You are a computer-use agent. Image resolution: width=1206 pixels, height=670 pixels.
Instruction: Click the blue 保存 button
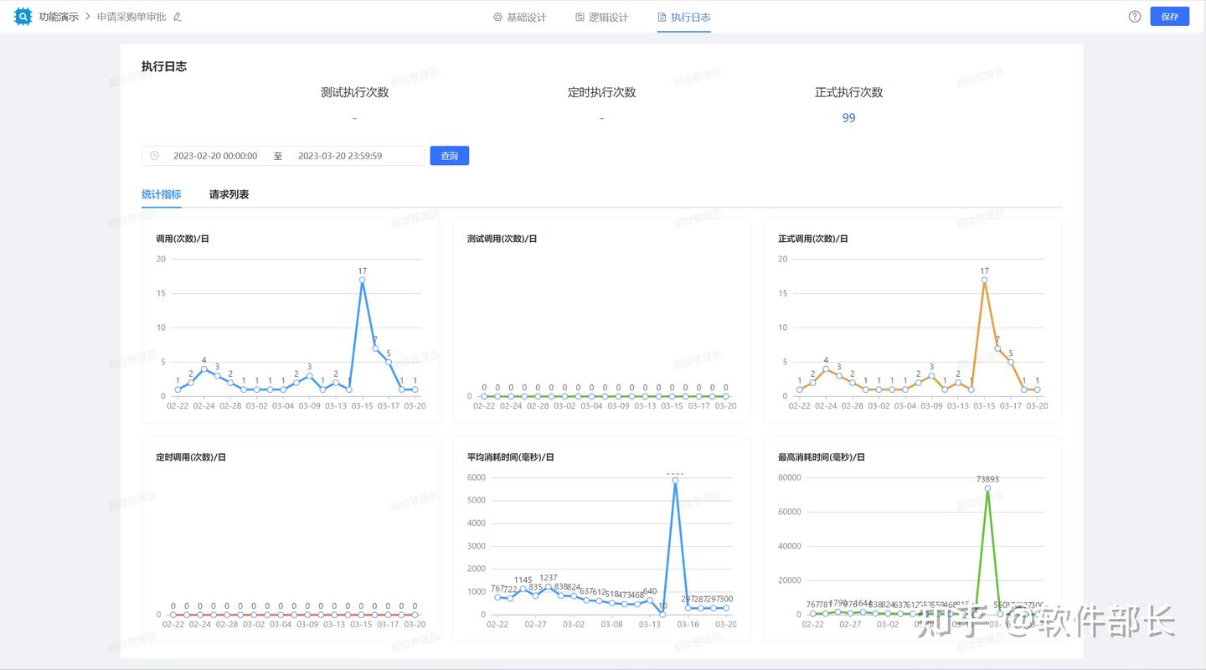[x=1169, y=17]
